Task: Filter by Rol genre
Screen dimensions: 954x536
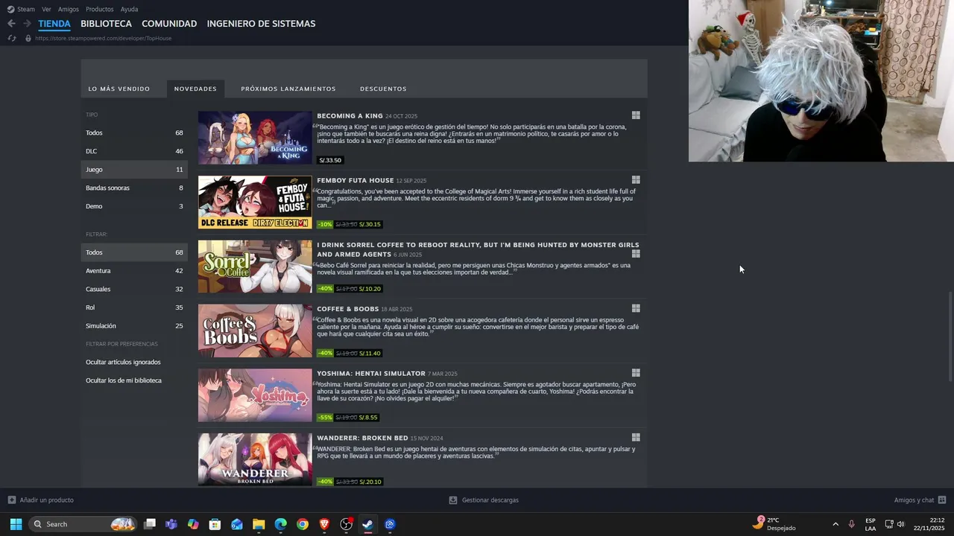Action: coord(134,307)
